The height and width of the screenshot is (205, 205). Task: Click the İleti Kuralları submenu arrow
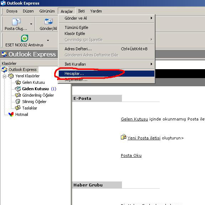pos(152,64)
